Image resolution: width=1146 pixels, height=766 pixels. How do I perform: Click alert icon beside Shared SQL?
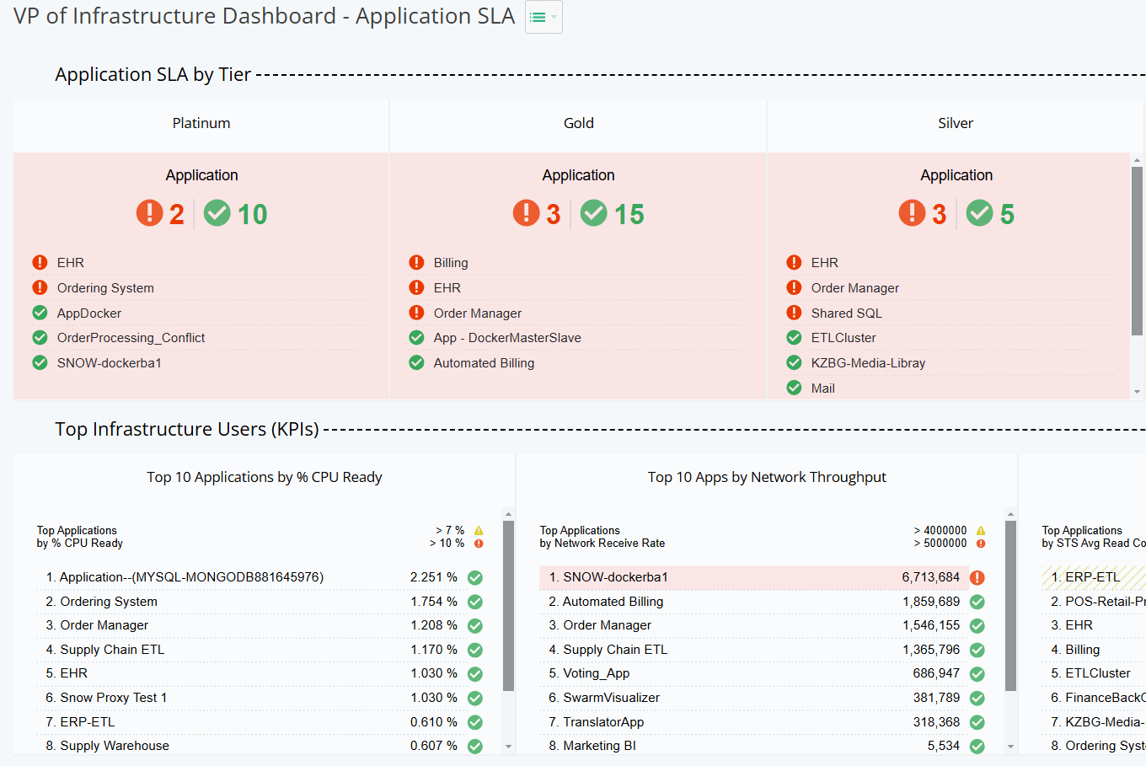click(794, 313)
